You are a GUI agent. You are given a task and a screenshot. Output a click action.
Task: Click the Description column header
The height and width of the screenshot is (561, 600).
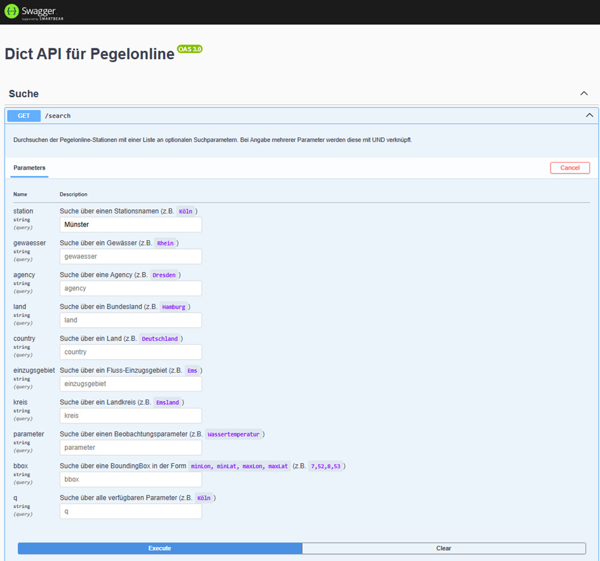tap(74, 194)
